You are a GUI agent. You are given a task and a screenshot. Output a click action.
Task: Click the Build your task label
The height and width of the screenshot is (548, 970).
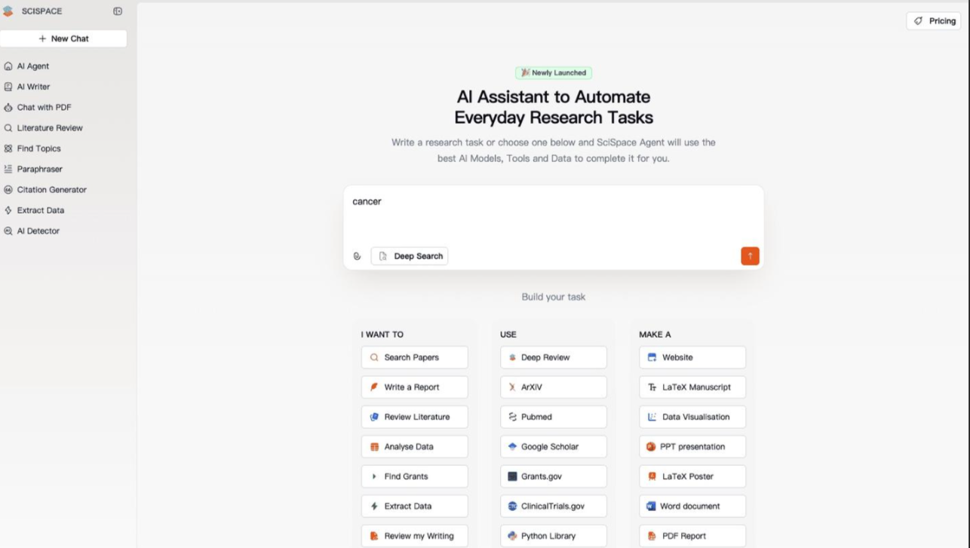tap(554, 297)
